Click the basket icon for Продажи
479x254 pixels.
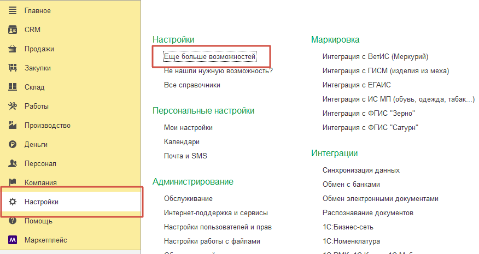tap(13, 49)
